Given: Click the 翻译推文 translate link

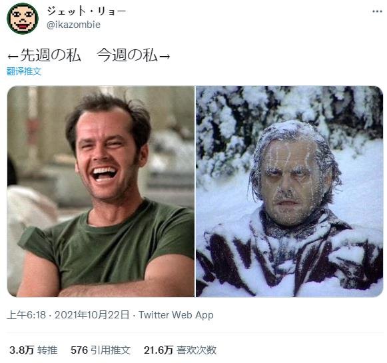Looking at the screenshot, I should coord(24,71).
